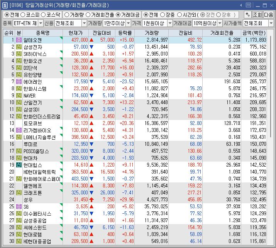The height and width of the screenshot is (248, 276).
Task: Open the 종목 ETF+ETN dropdown
Action: point(41,23)
